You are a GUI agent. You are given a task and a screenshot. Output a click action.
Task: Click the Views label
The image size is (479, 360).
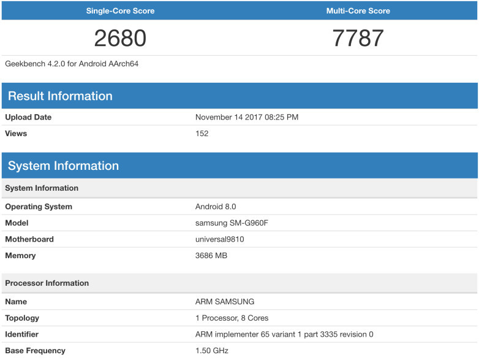[x=16, y=133]
